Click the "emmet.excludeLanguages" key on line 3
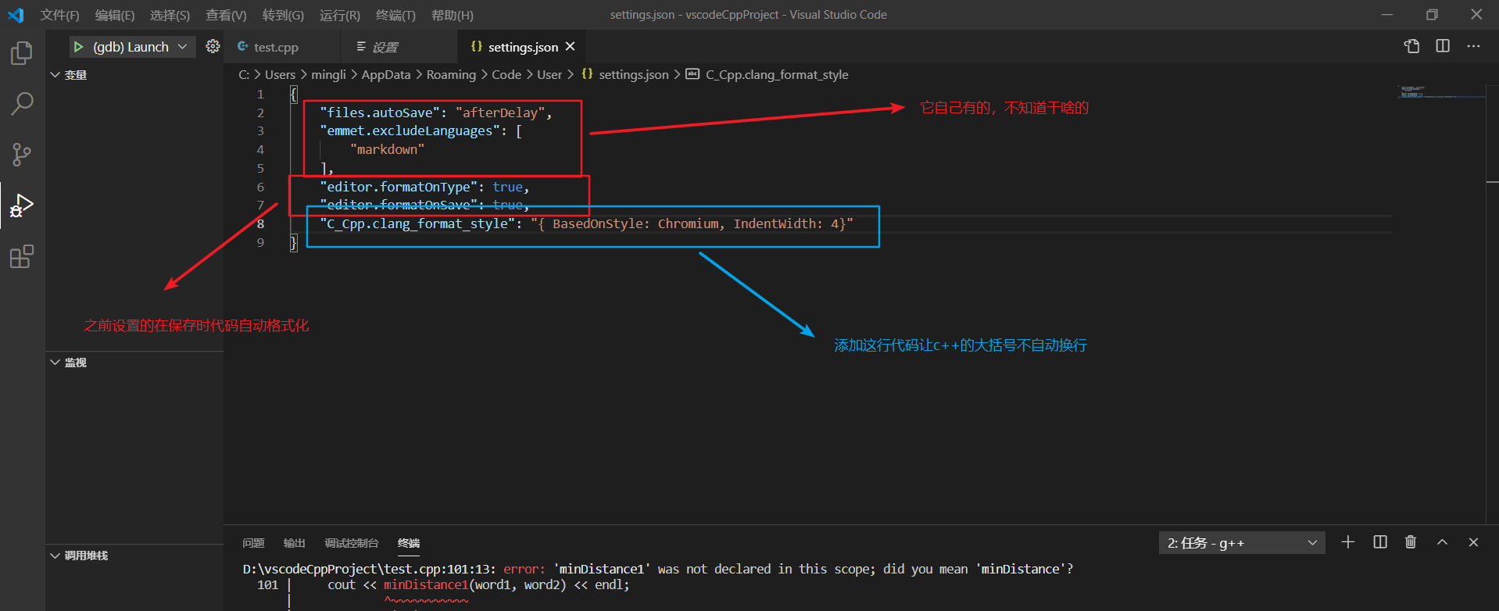This screenshot has width=1499, height=611. click(410, 131)
